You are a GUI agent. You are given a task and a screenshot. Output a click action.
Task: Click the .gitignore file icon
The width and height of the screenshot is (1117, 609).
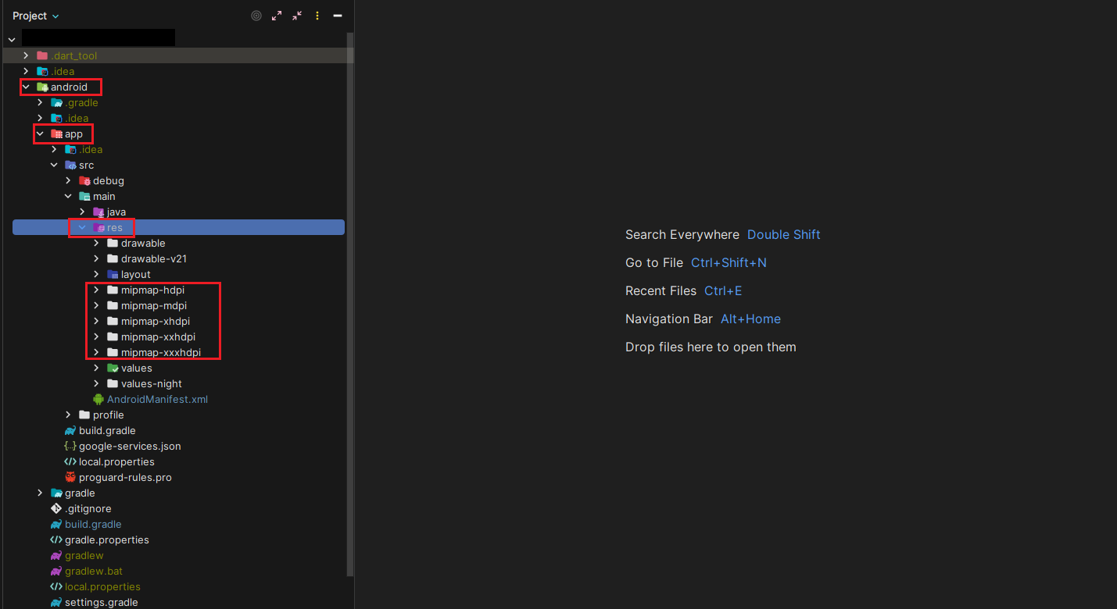(56, 508)
